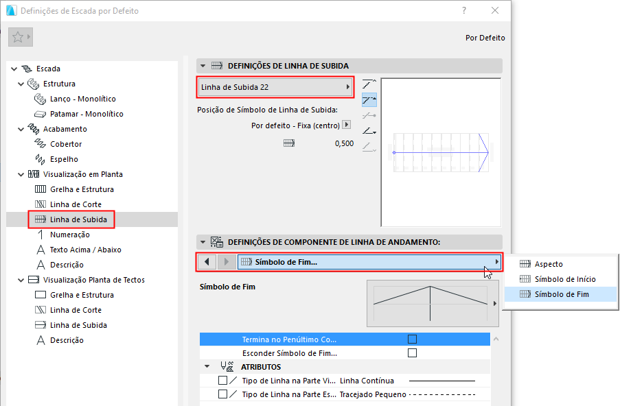Select Linha de Corte under Visualização em Planta
This screenshot has height=406, width=620.
(x=76, y=204)
